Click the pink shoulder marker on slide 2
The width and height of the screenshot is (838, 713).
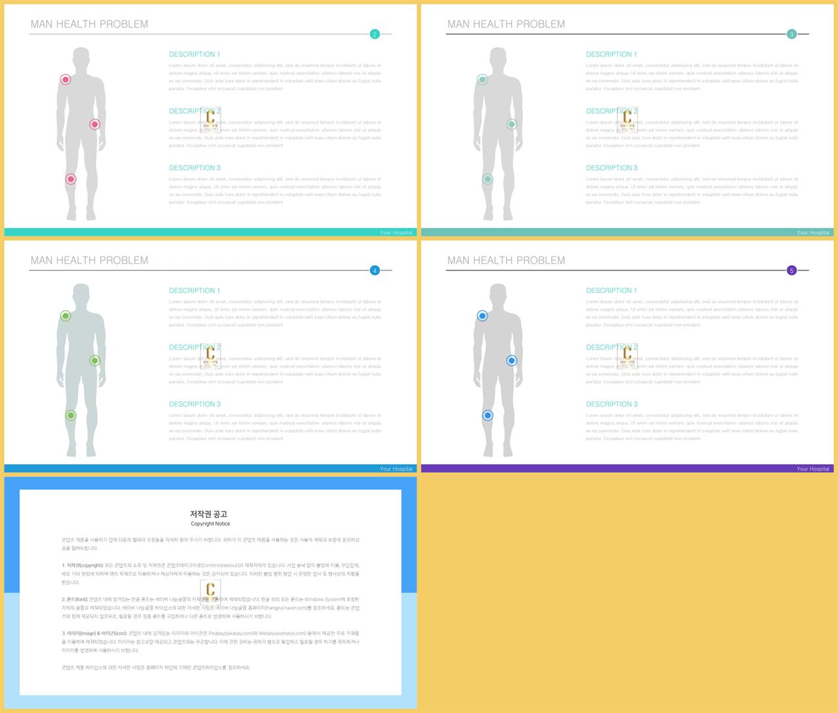point(65,80)
